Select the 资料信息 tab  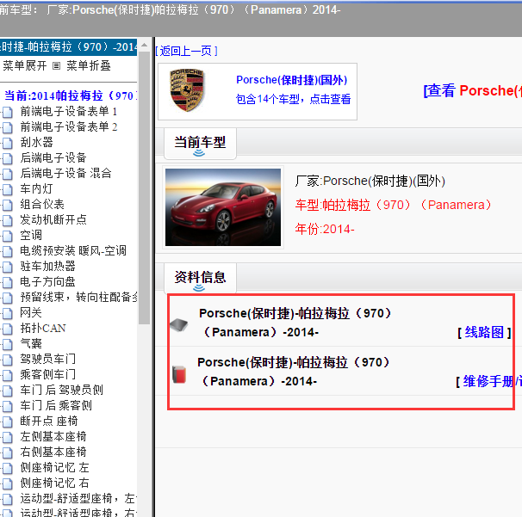pyautogui.click(x=200, y=277)
